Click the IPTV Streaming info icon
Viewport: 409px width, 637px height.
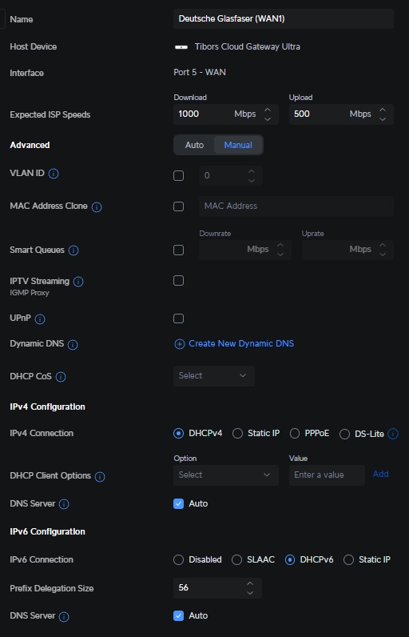(x=78, y=282)
